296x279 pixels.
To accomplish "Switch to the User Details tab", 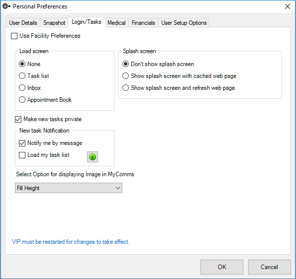I will tap(23, 23).
